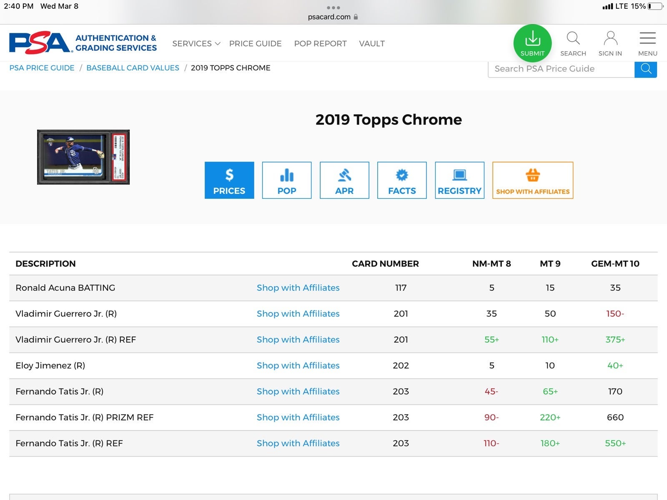Go to PSA Price Guide breadcrumb
This screenshot has width=667, height=500.
coord(42,68)
